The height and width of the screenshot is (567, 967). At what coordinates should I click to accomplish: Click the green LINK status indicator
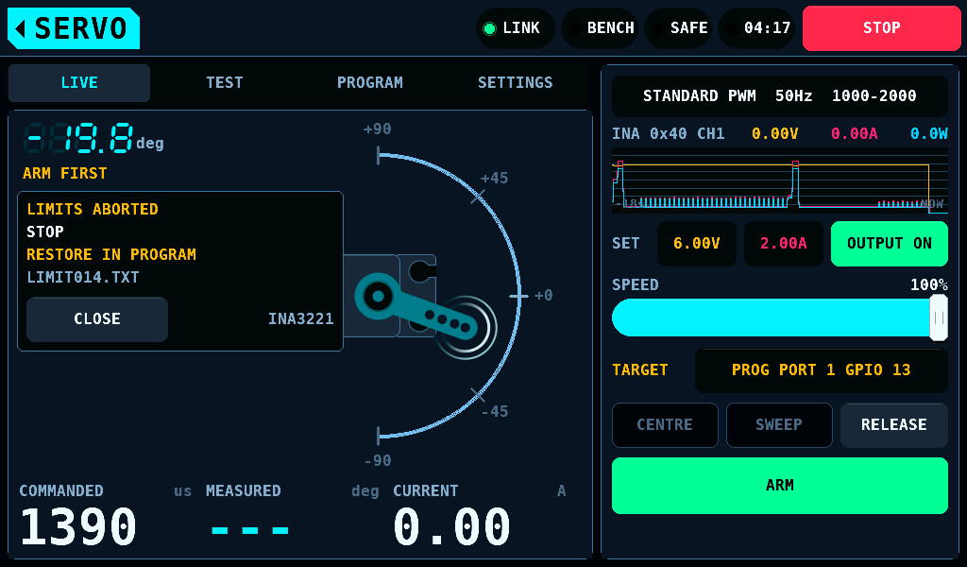coord(515,28)
